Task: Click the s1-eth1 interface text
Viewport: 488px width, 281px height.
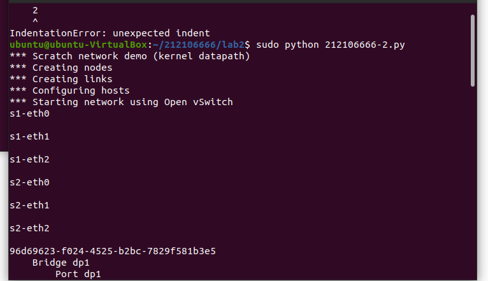Action: [x=30, y=136]
